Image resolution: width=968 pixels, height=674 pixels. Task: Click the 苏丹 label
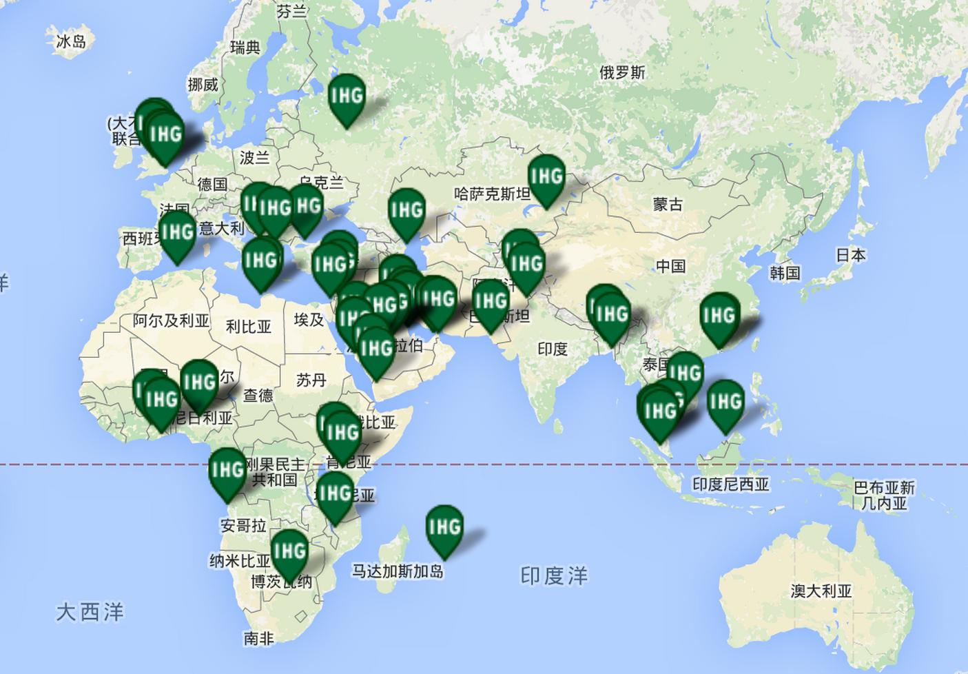coord(311,380)
